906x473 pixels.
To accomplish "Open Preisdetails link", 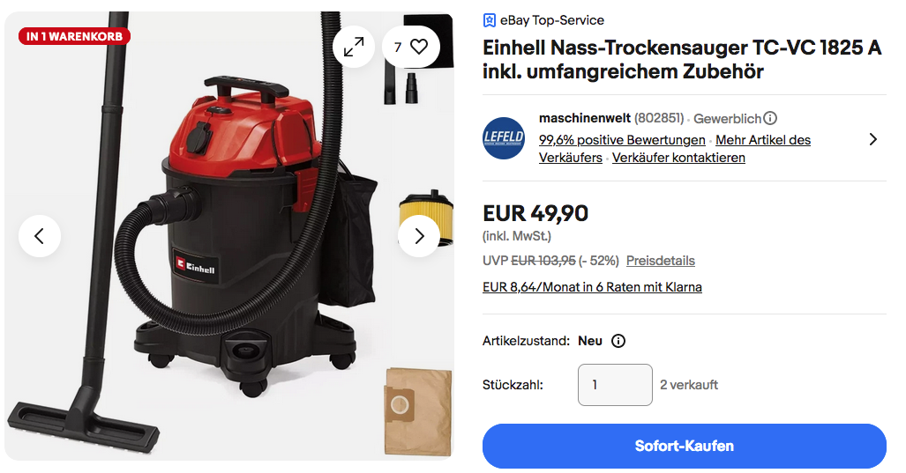I will 661,261.
